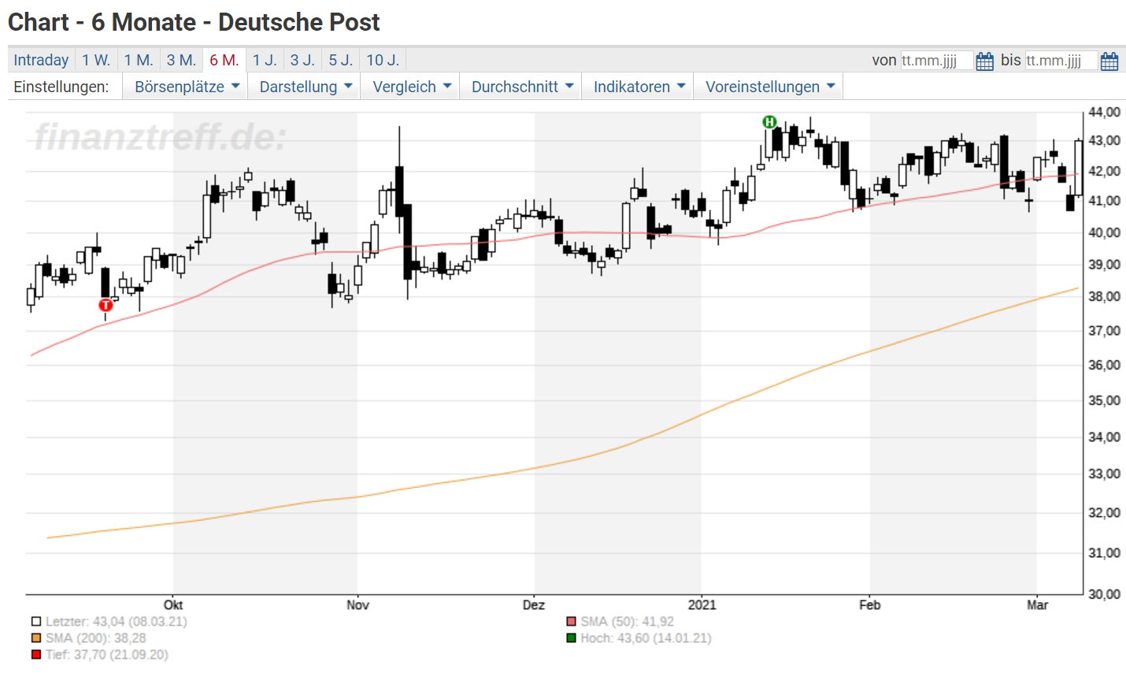Viewport: 1126px width, 680px height.
Task: Click the red Tief legend swatch
Action: click(x=36, y=655)
